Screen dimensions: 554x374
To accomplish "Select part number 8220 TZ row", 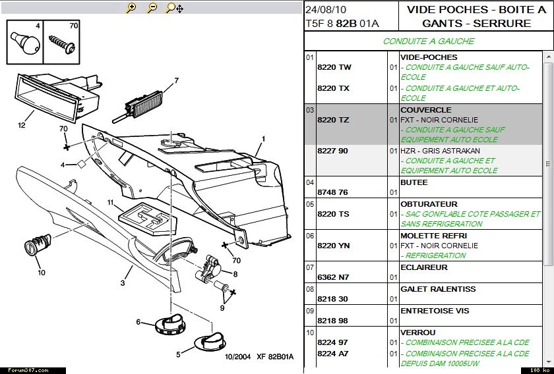I will tap(334, 120).
